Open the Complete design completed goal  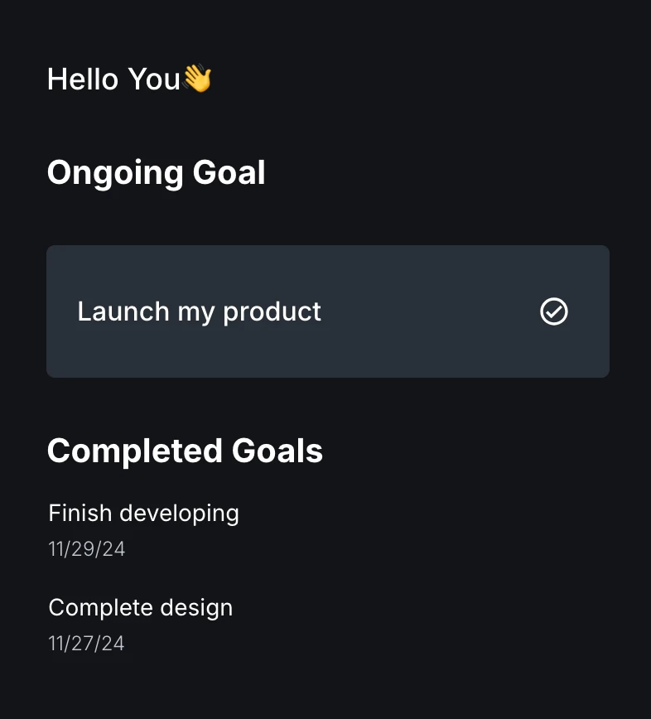pos(140,625)
